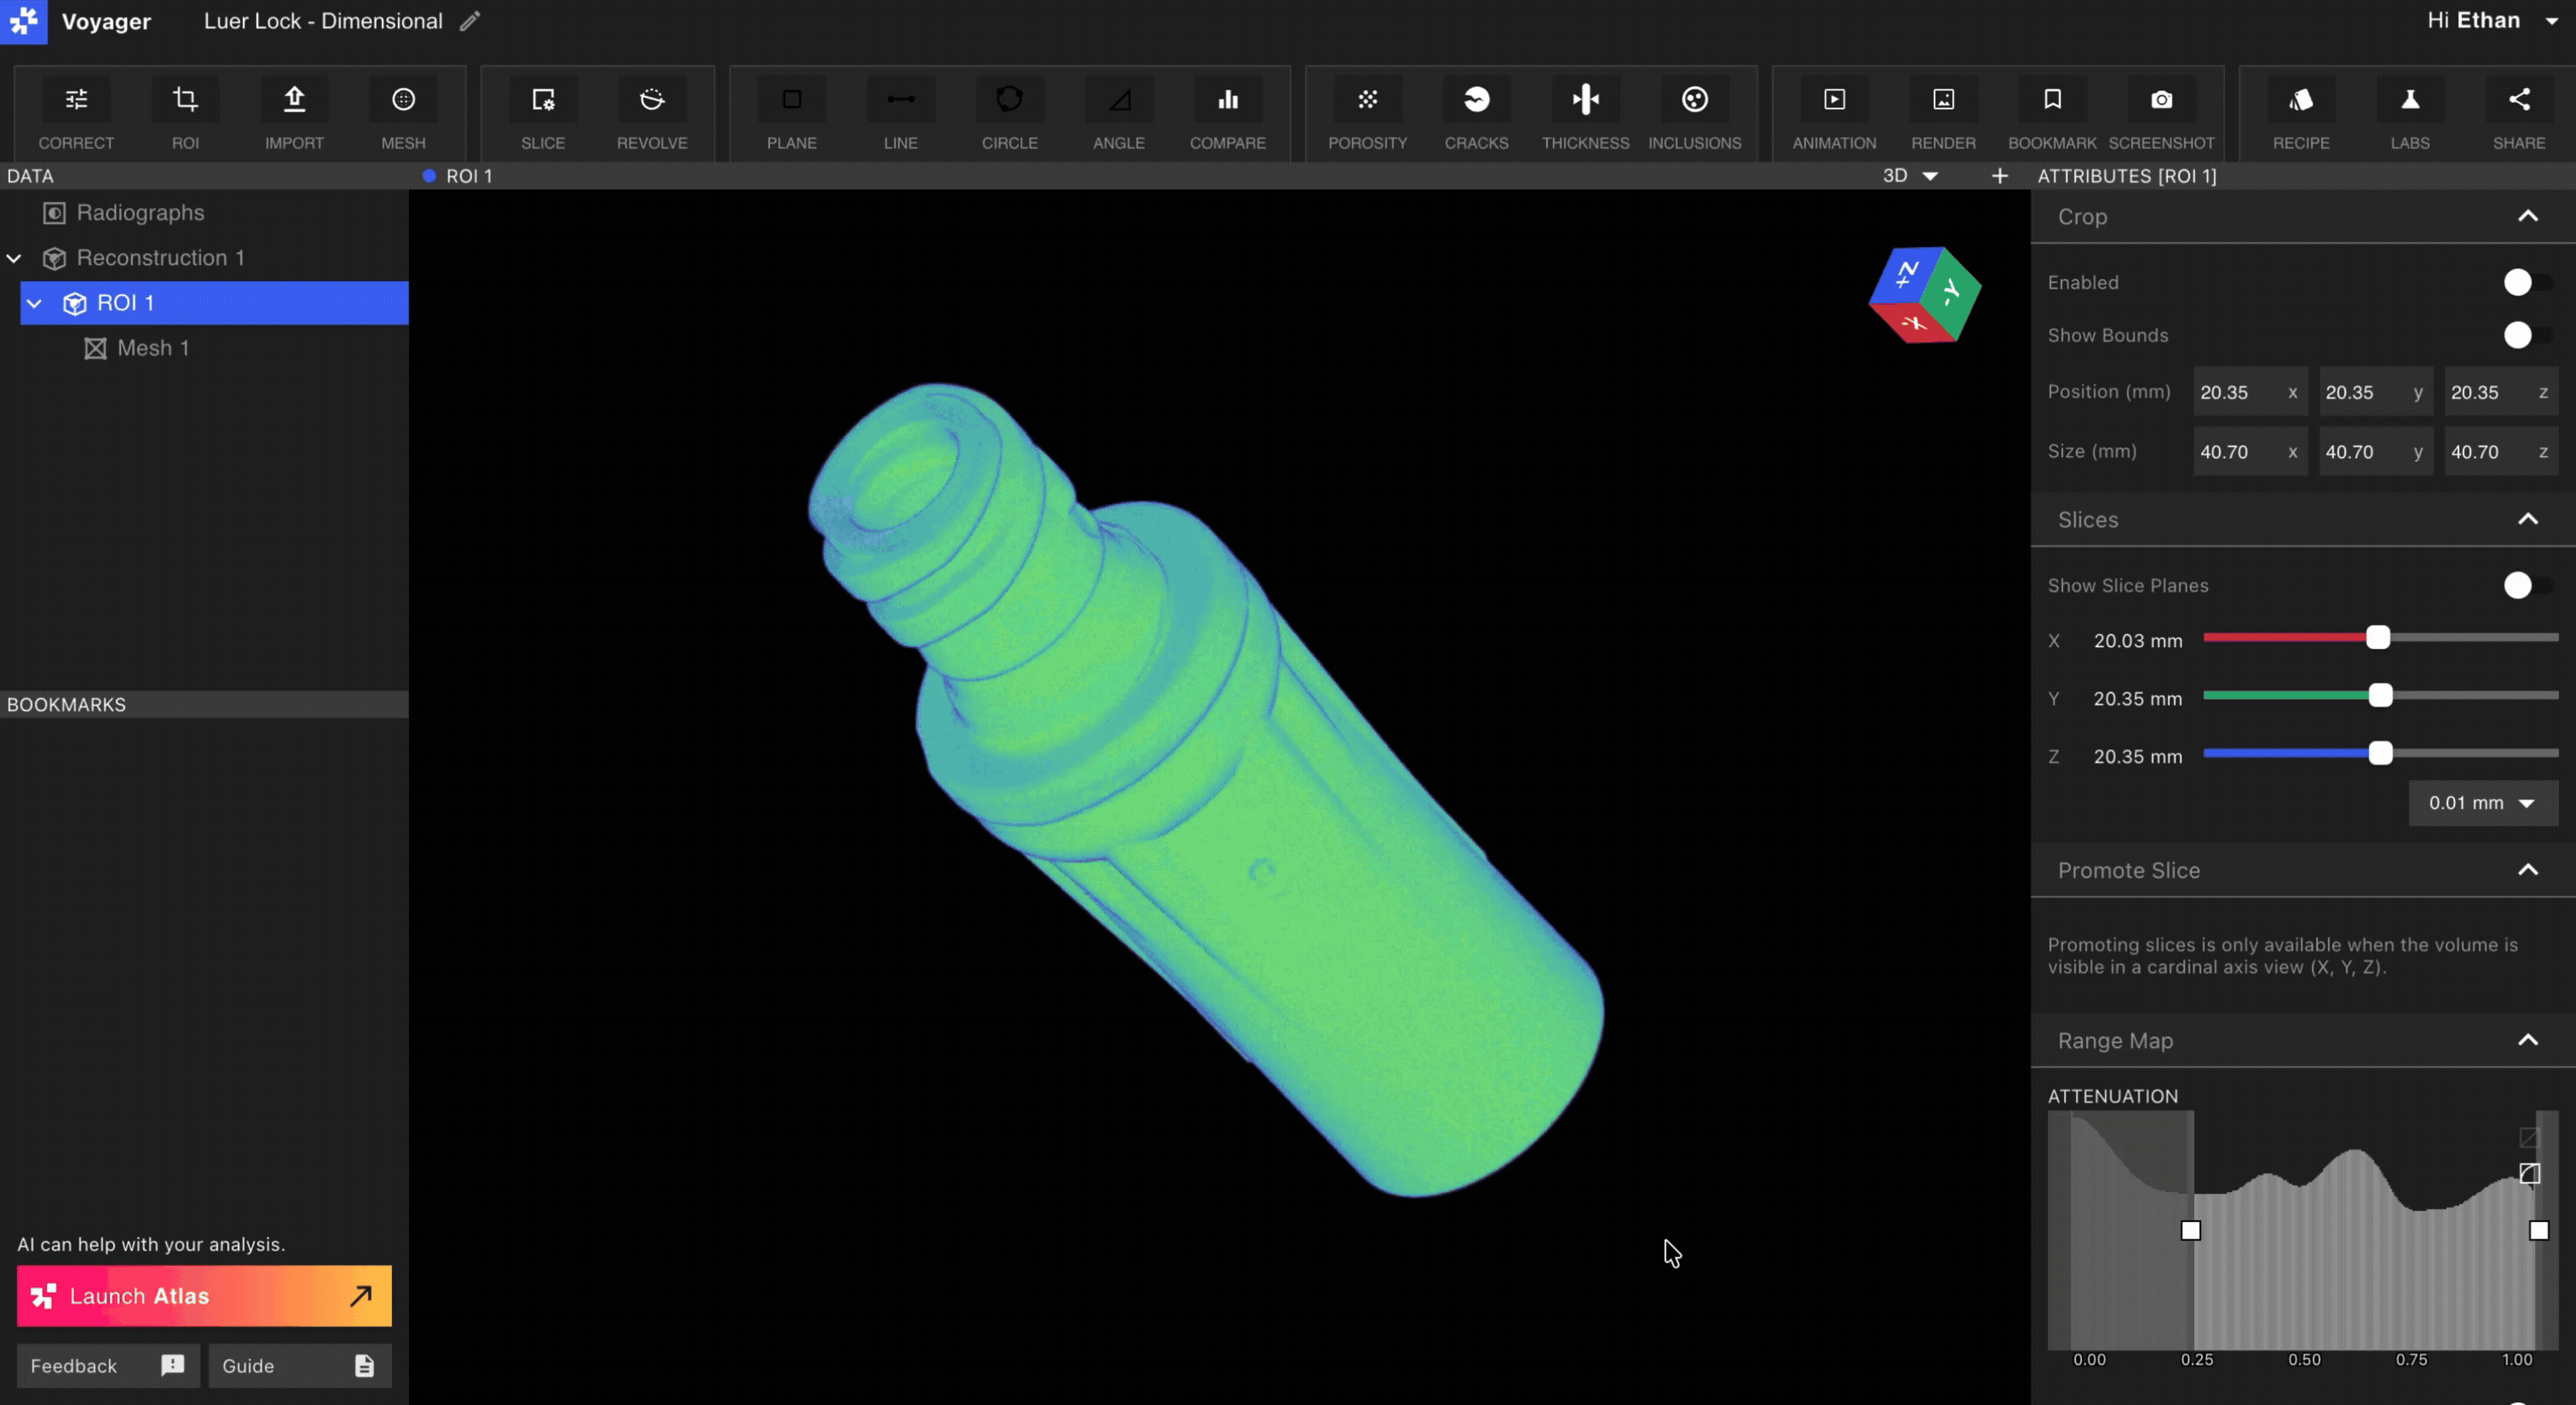Open the 3D view mode dropdown
The width and height of the screenshot is (2576, 1405).
click(x=1910, y=176)
